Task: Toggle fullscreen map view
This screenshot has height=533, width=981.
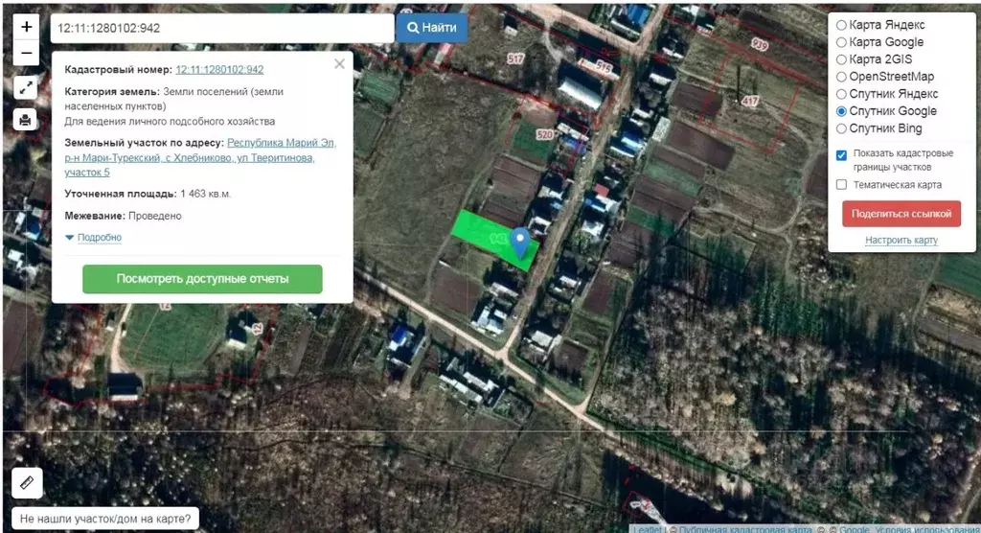Action: (x=26, y=88)
